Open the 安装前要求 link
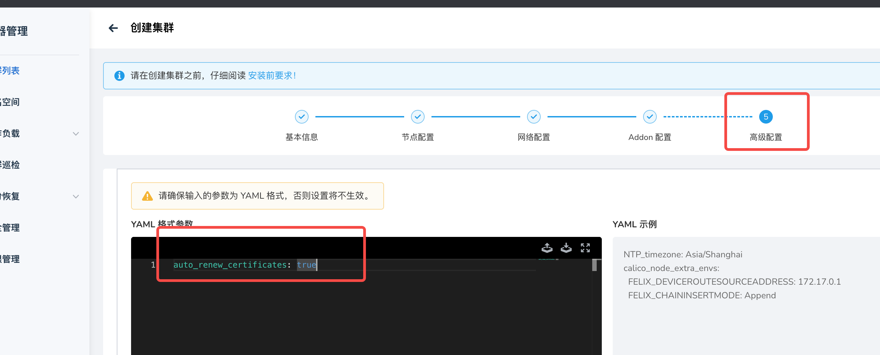This screenshot has height=355, width=880. (272, 75)
